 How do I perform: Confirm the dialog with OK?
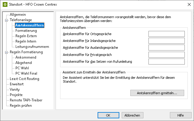click(x=108, y=115)
